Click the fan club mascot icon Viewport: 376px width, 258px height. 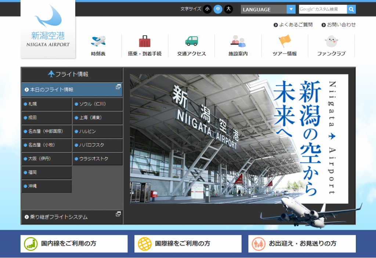click(x=331, y=41)
